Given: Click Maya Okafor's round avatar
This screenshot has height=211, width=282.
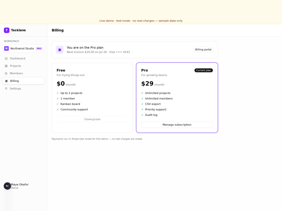Looking at the screenshot, I should click(x=7, y=186).
